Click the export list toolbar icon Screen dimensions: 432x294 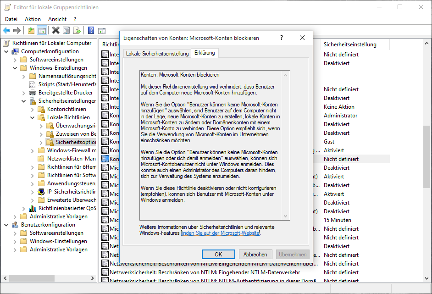[x=77, y=31]
